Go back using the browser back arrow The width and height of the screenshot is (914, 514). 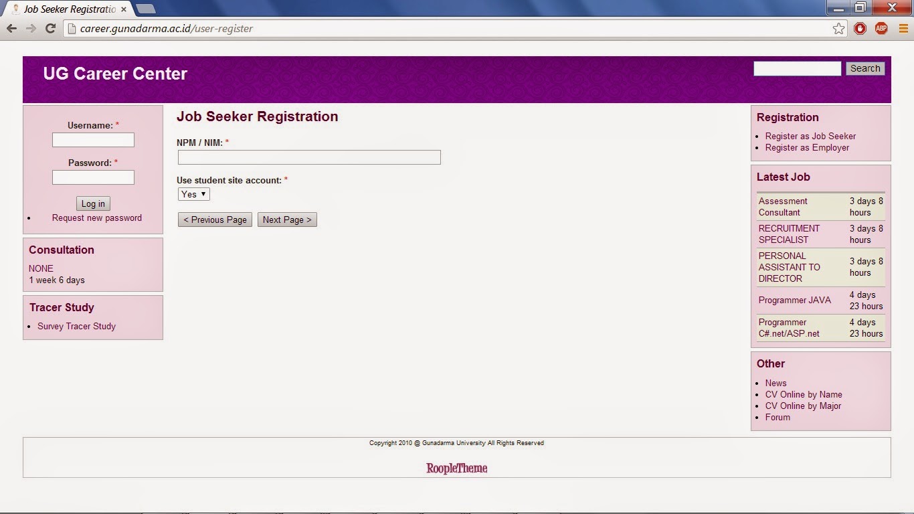[x=11, y=28]
